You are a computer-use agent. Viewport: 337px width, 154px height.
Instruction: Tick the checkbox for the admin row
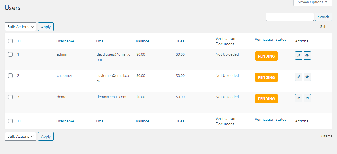coord(10,54)
